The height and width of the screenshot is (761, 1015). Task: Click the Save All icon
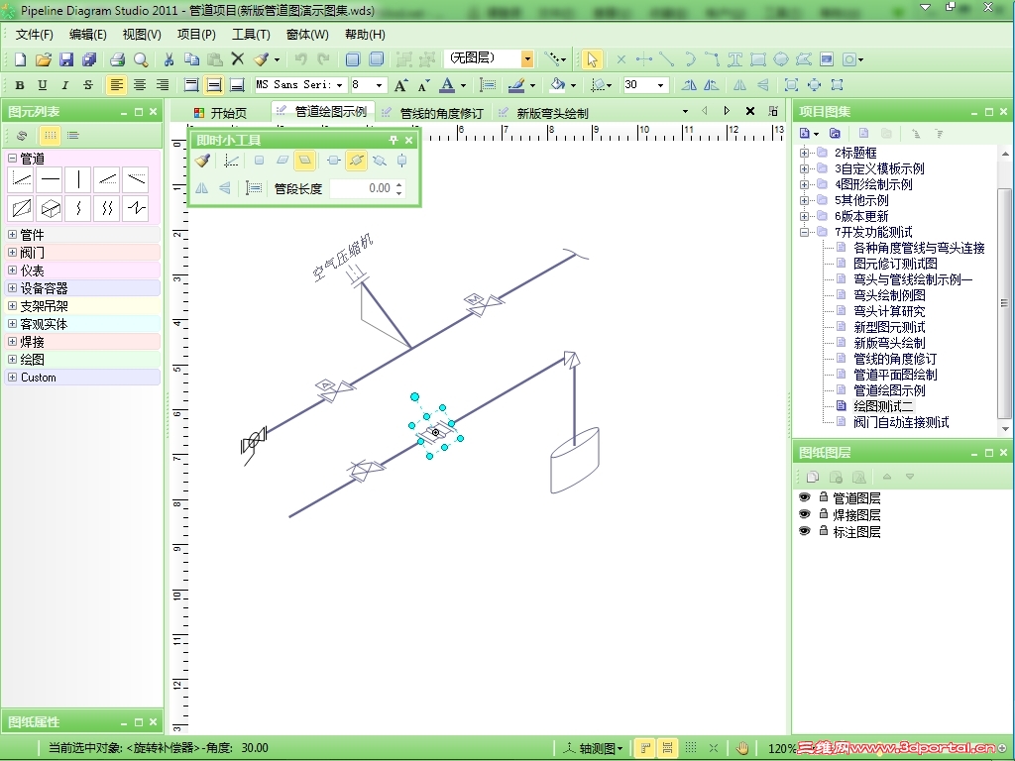89,59
